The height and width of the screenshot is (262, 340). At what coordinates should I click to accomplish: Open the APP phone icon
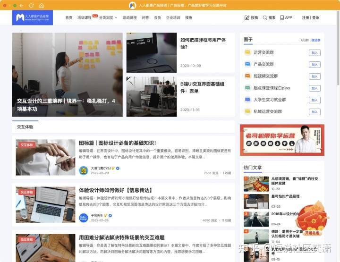(x=282, y=17)
